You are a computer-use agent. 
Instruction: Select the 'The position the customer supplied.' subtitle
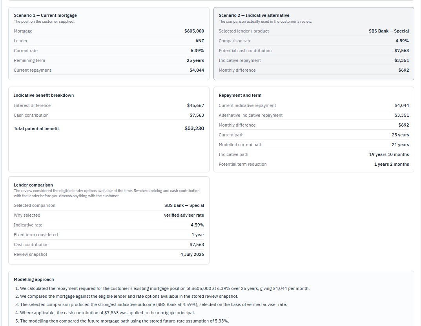(44, 22)
